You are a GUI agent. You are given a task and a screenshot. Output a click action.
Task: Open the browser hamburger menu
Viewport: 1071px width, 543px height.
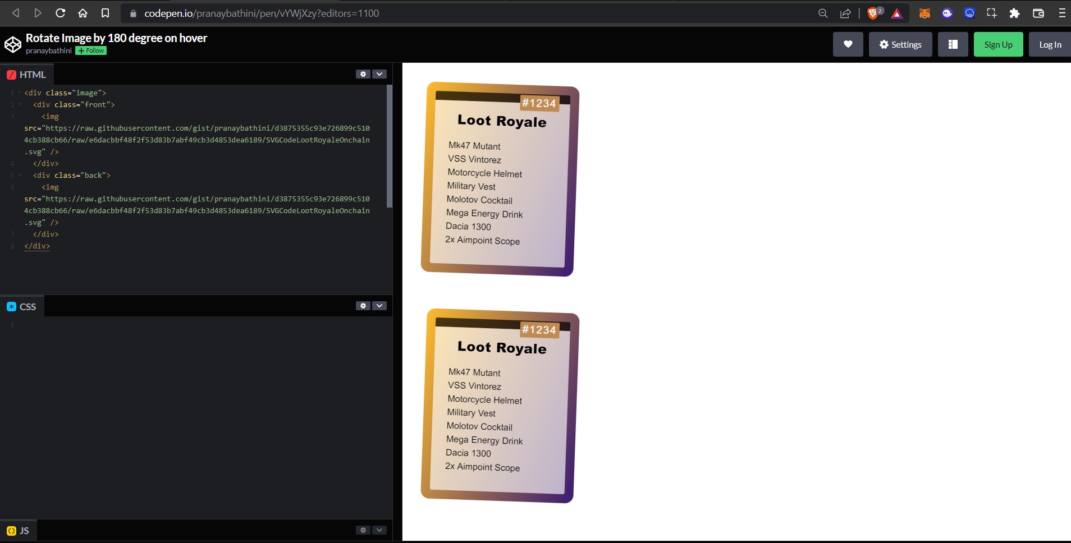tap(1062, 13)
